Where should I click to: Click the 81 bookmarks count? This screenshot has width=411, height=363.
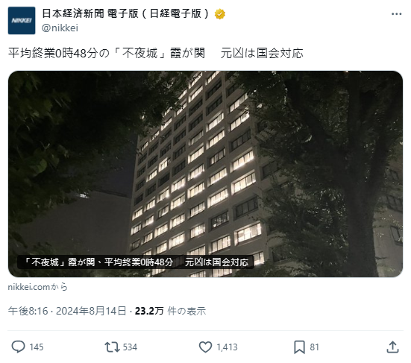tap(314, 347)
